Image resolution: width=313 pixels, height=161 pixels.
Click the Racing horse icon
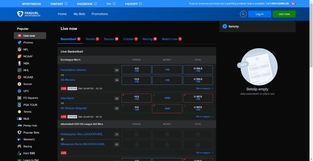19,146
